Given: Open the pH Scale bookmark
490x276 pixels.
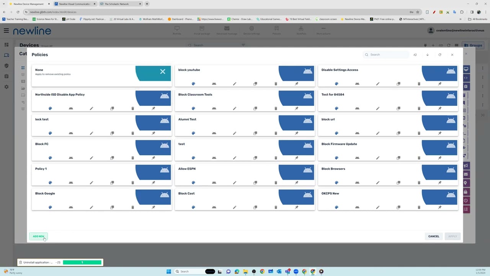Looking at the screenshot, I should coord(69,19).
